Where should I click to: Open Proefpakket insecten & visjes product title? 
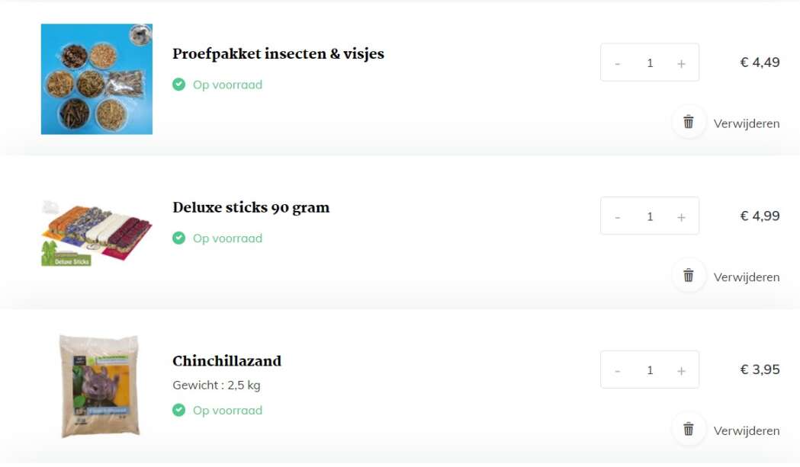278,53
